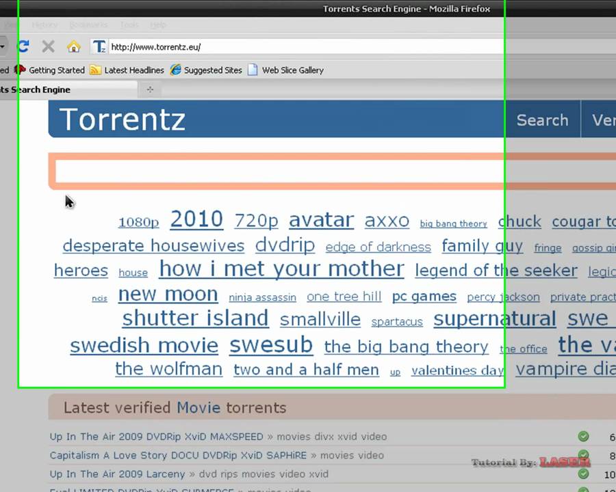Open the the office tag
The height and width of the screenshot is (492, 616).
click(524, 348)
